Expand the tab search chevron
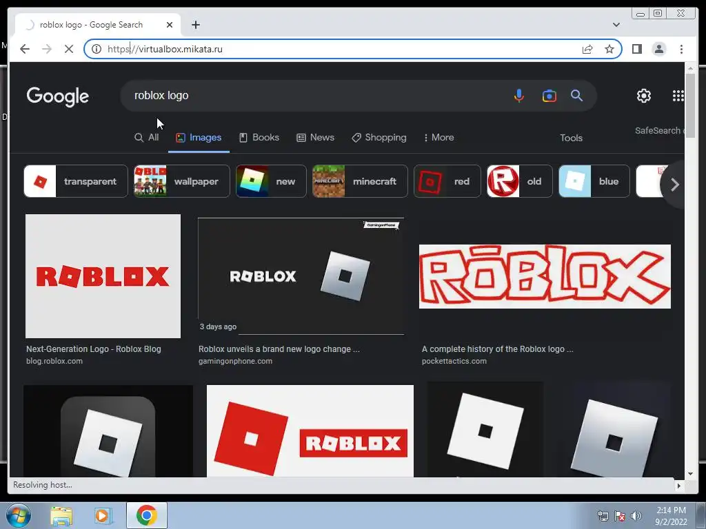 [x=616, y=25]
